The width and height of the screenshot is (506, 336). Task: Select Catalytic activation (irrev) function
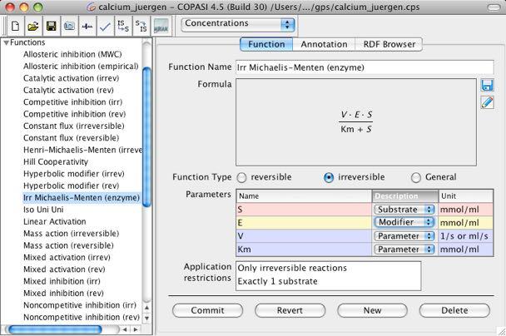click(71, 78)
